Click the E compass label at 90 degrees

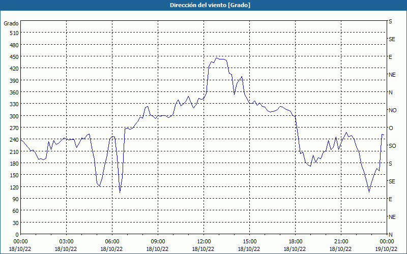pos(390,199)
